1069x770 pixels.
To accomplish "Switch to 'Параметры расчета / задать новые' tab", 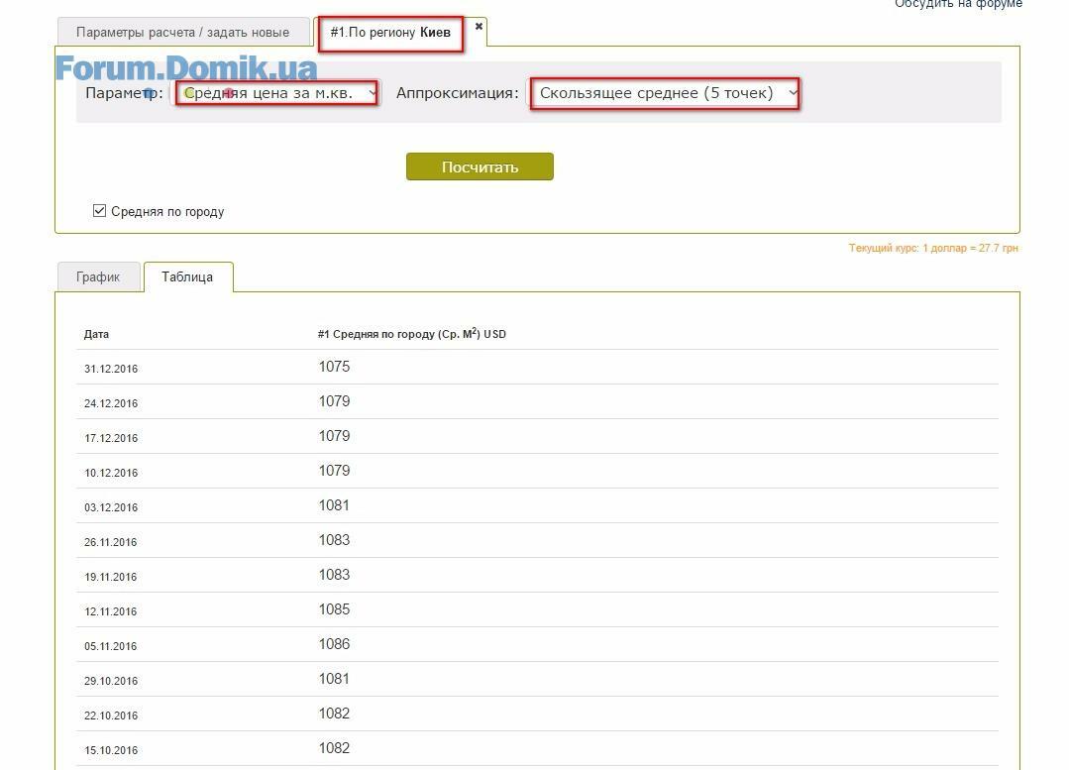I will point(182,32).
